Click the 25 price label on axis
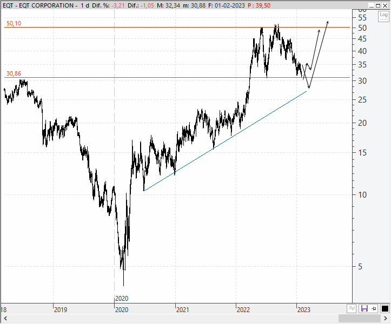 click(362, 100)
